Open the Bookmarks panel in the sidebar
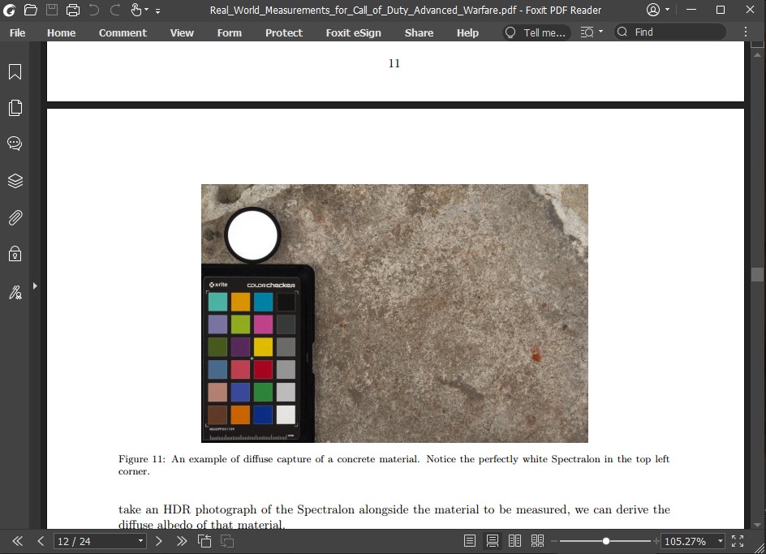This screenshot has height=554, width=766. coord(15,72)
